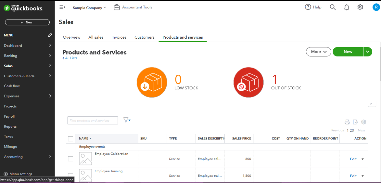The image size is (381, 183).
Task: Open the dropdown arrow beside New button
Action: coord(367,52)
